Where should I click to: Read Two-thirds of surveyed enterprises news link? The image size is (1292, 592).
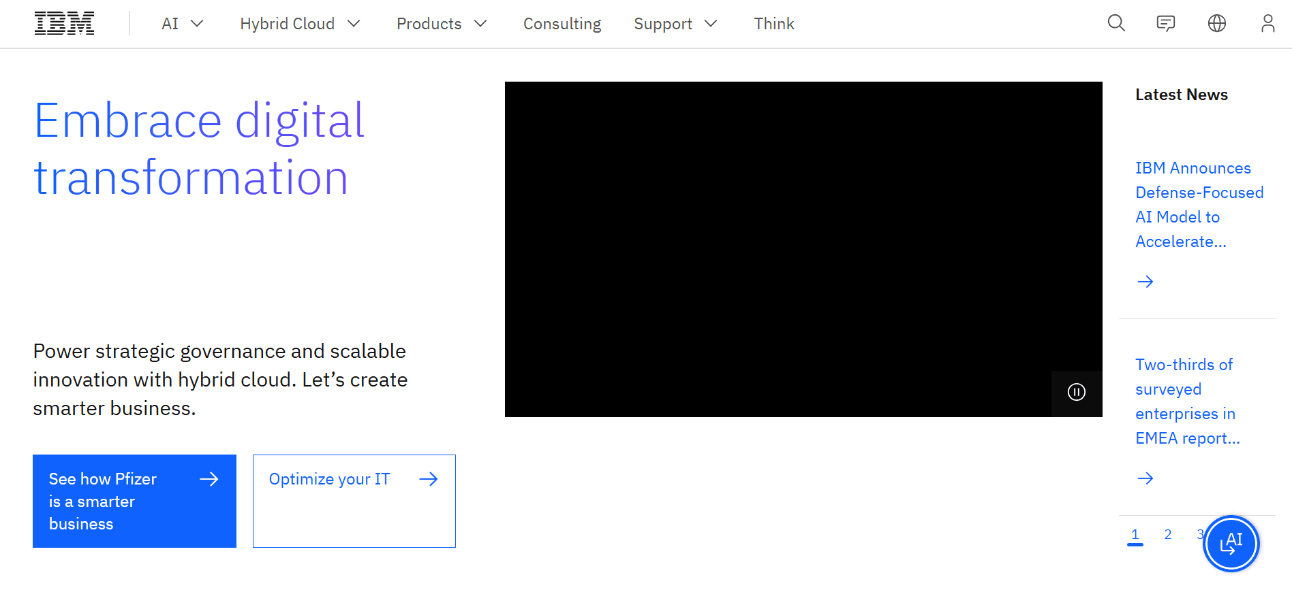(x=1187, y=401)
